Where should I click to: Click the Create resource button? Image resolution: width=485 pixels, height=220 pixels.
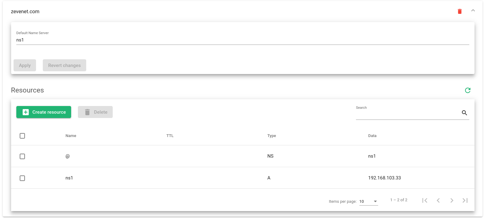point(44,112)
